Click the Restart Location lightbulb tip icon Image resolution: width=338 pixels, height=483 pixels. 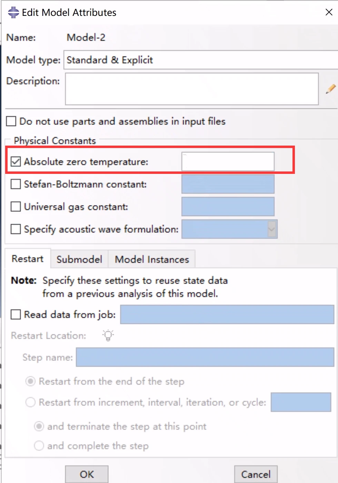(108, 335)
